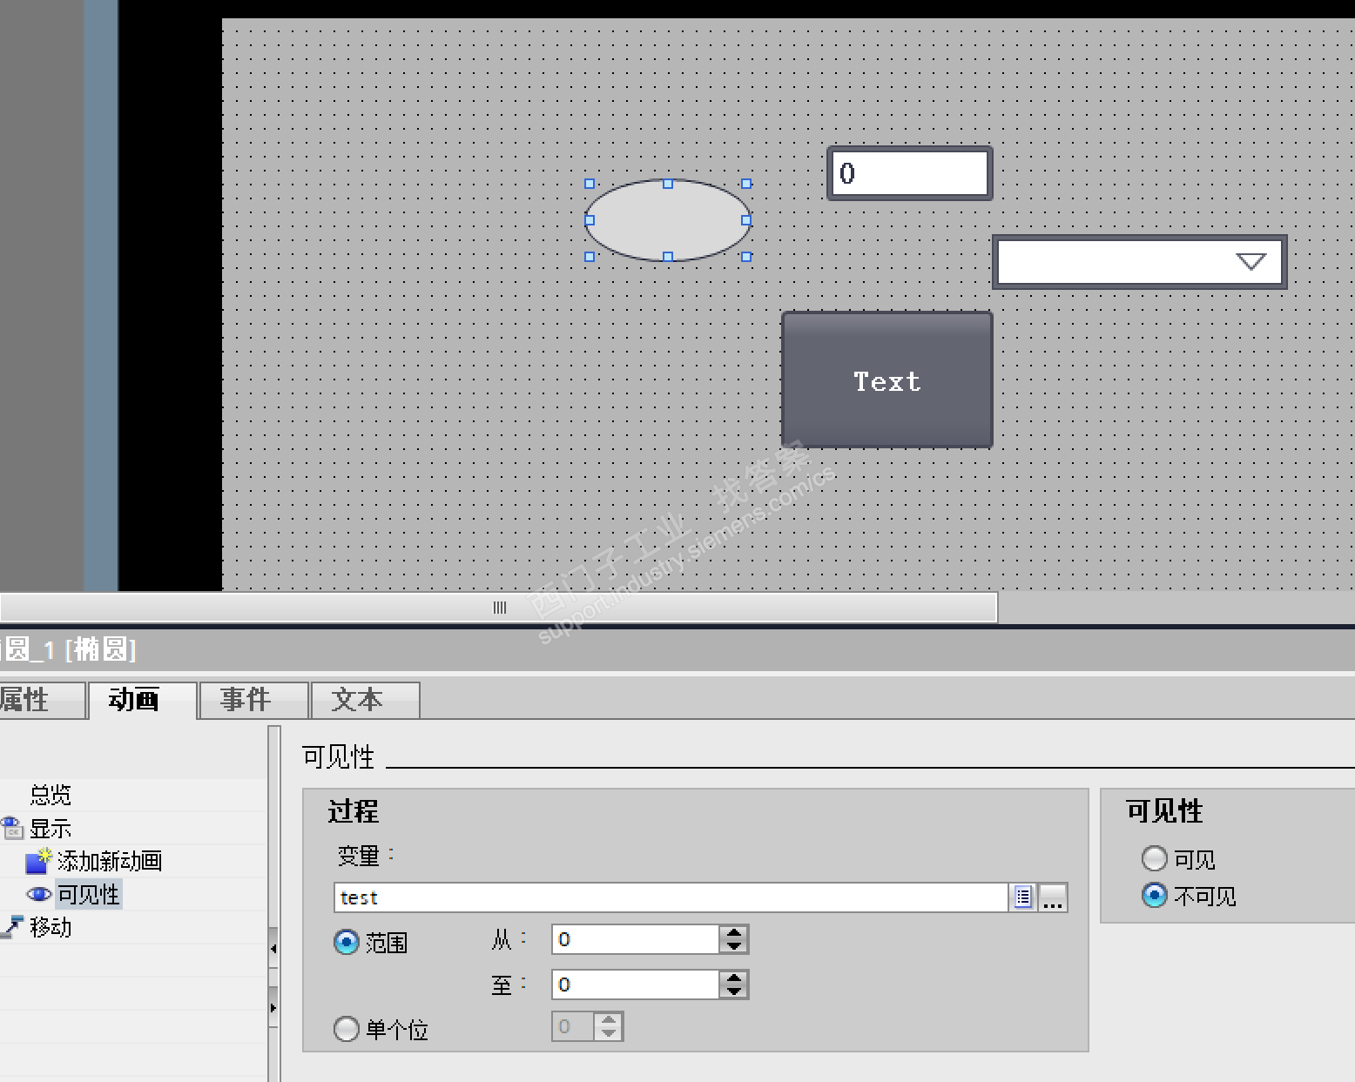1355x1082 pixels.
Task: Select the 单个位 radio button
Action: (347, 1029)
